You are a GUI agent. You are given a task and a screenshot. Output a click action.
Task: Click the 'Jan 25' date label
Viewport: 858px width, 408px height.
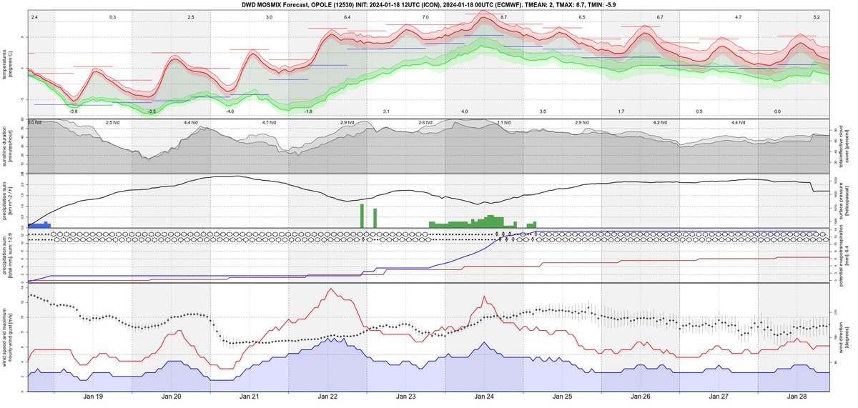point(563,396)
